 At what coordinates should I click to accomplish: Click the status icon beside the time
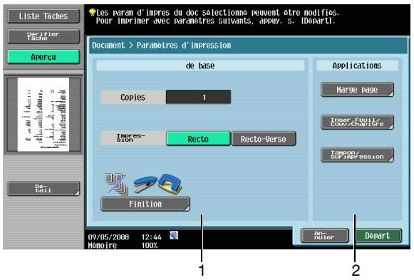(x=174, y=235)
